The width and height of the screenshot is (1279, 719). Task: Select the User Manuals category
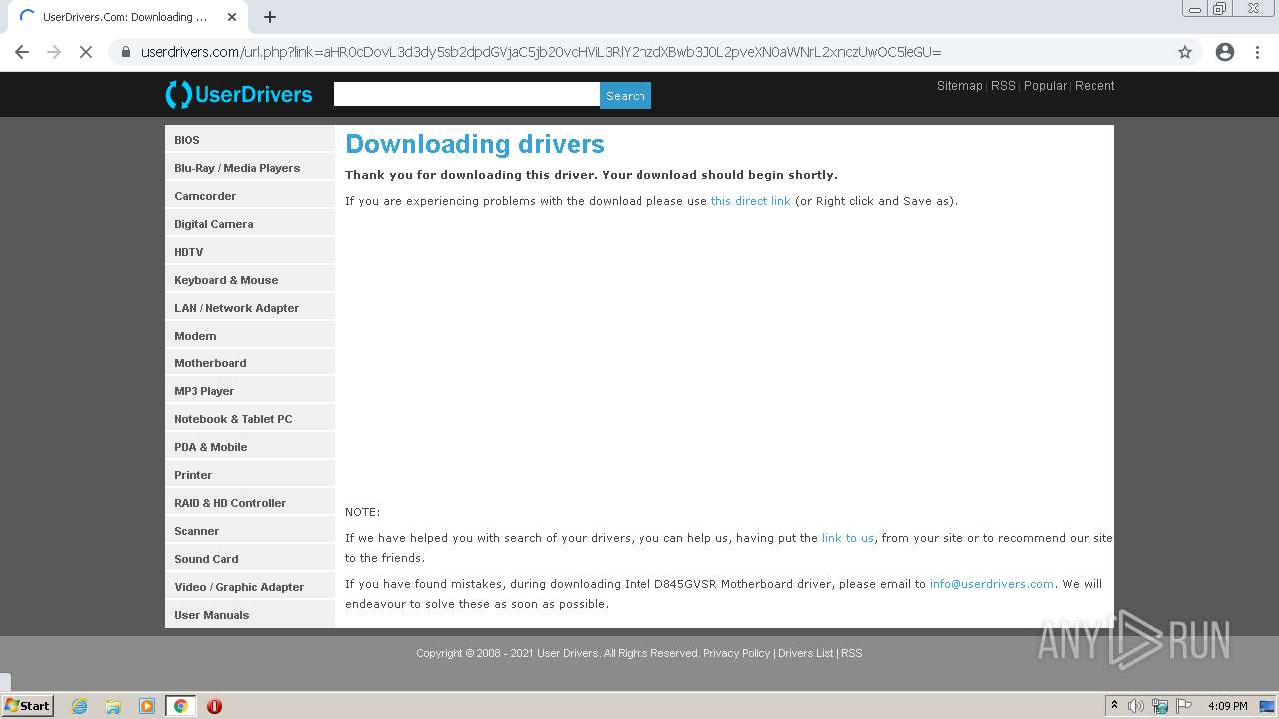click(250, 615)
